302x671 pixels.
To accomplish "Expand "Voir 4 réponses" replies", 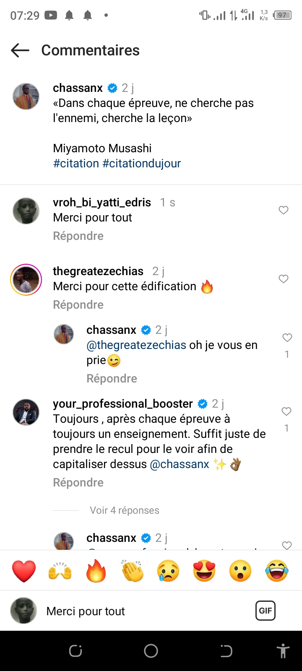I will (125, 510).
